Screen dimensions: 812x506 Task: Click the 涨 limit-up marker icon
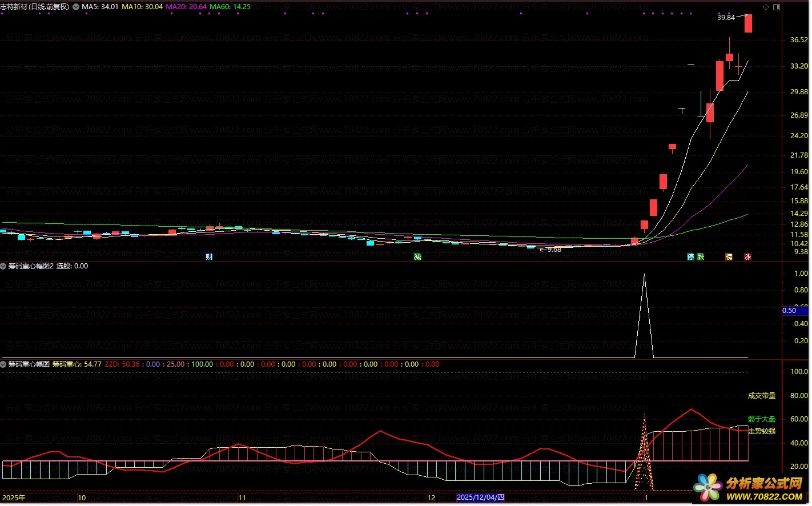747,257
